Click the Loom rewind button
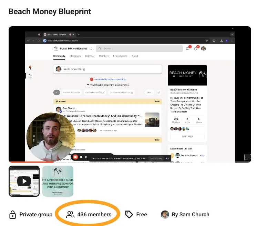This screenshot has width=257, height=226. [x=86, y=157]
